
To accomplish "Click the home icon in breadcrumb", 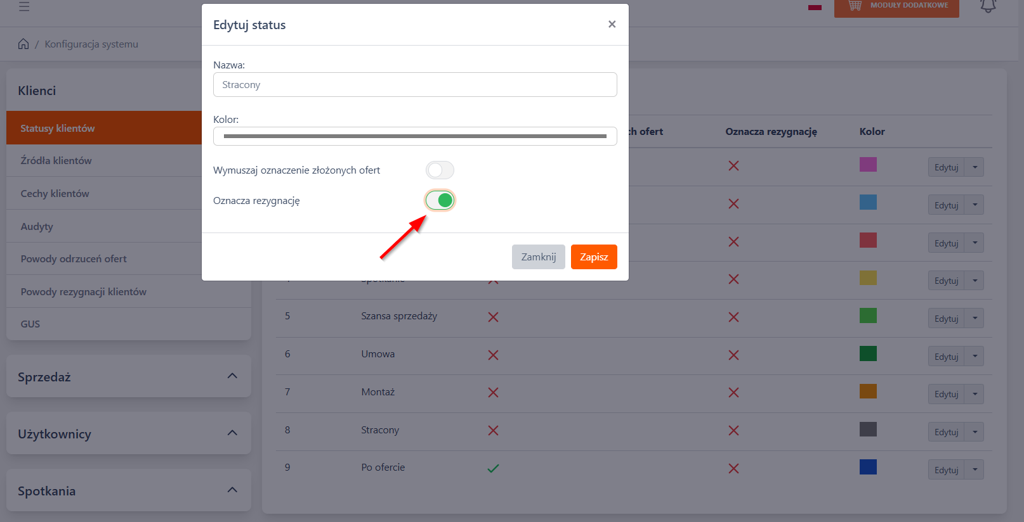I will (23, 44).
